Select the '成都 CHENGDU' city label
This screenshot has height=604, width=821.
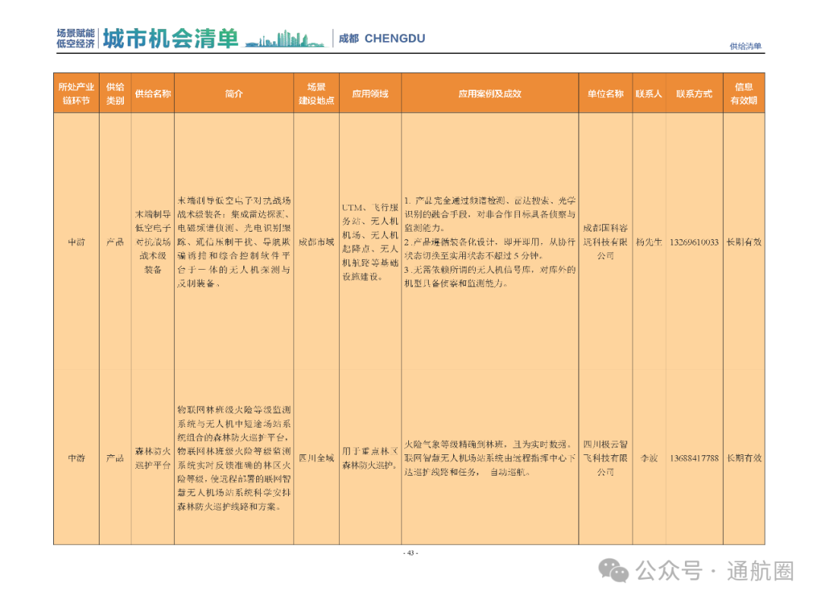(x=382, y=38)
